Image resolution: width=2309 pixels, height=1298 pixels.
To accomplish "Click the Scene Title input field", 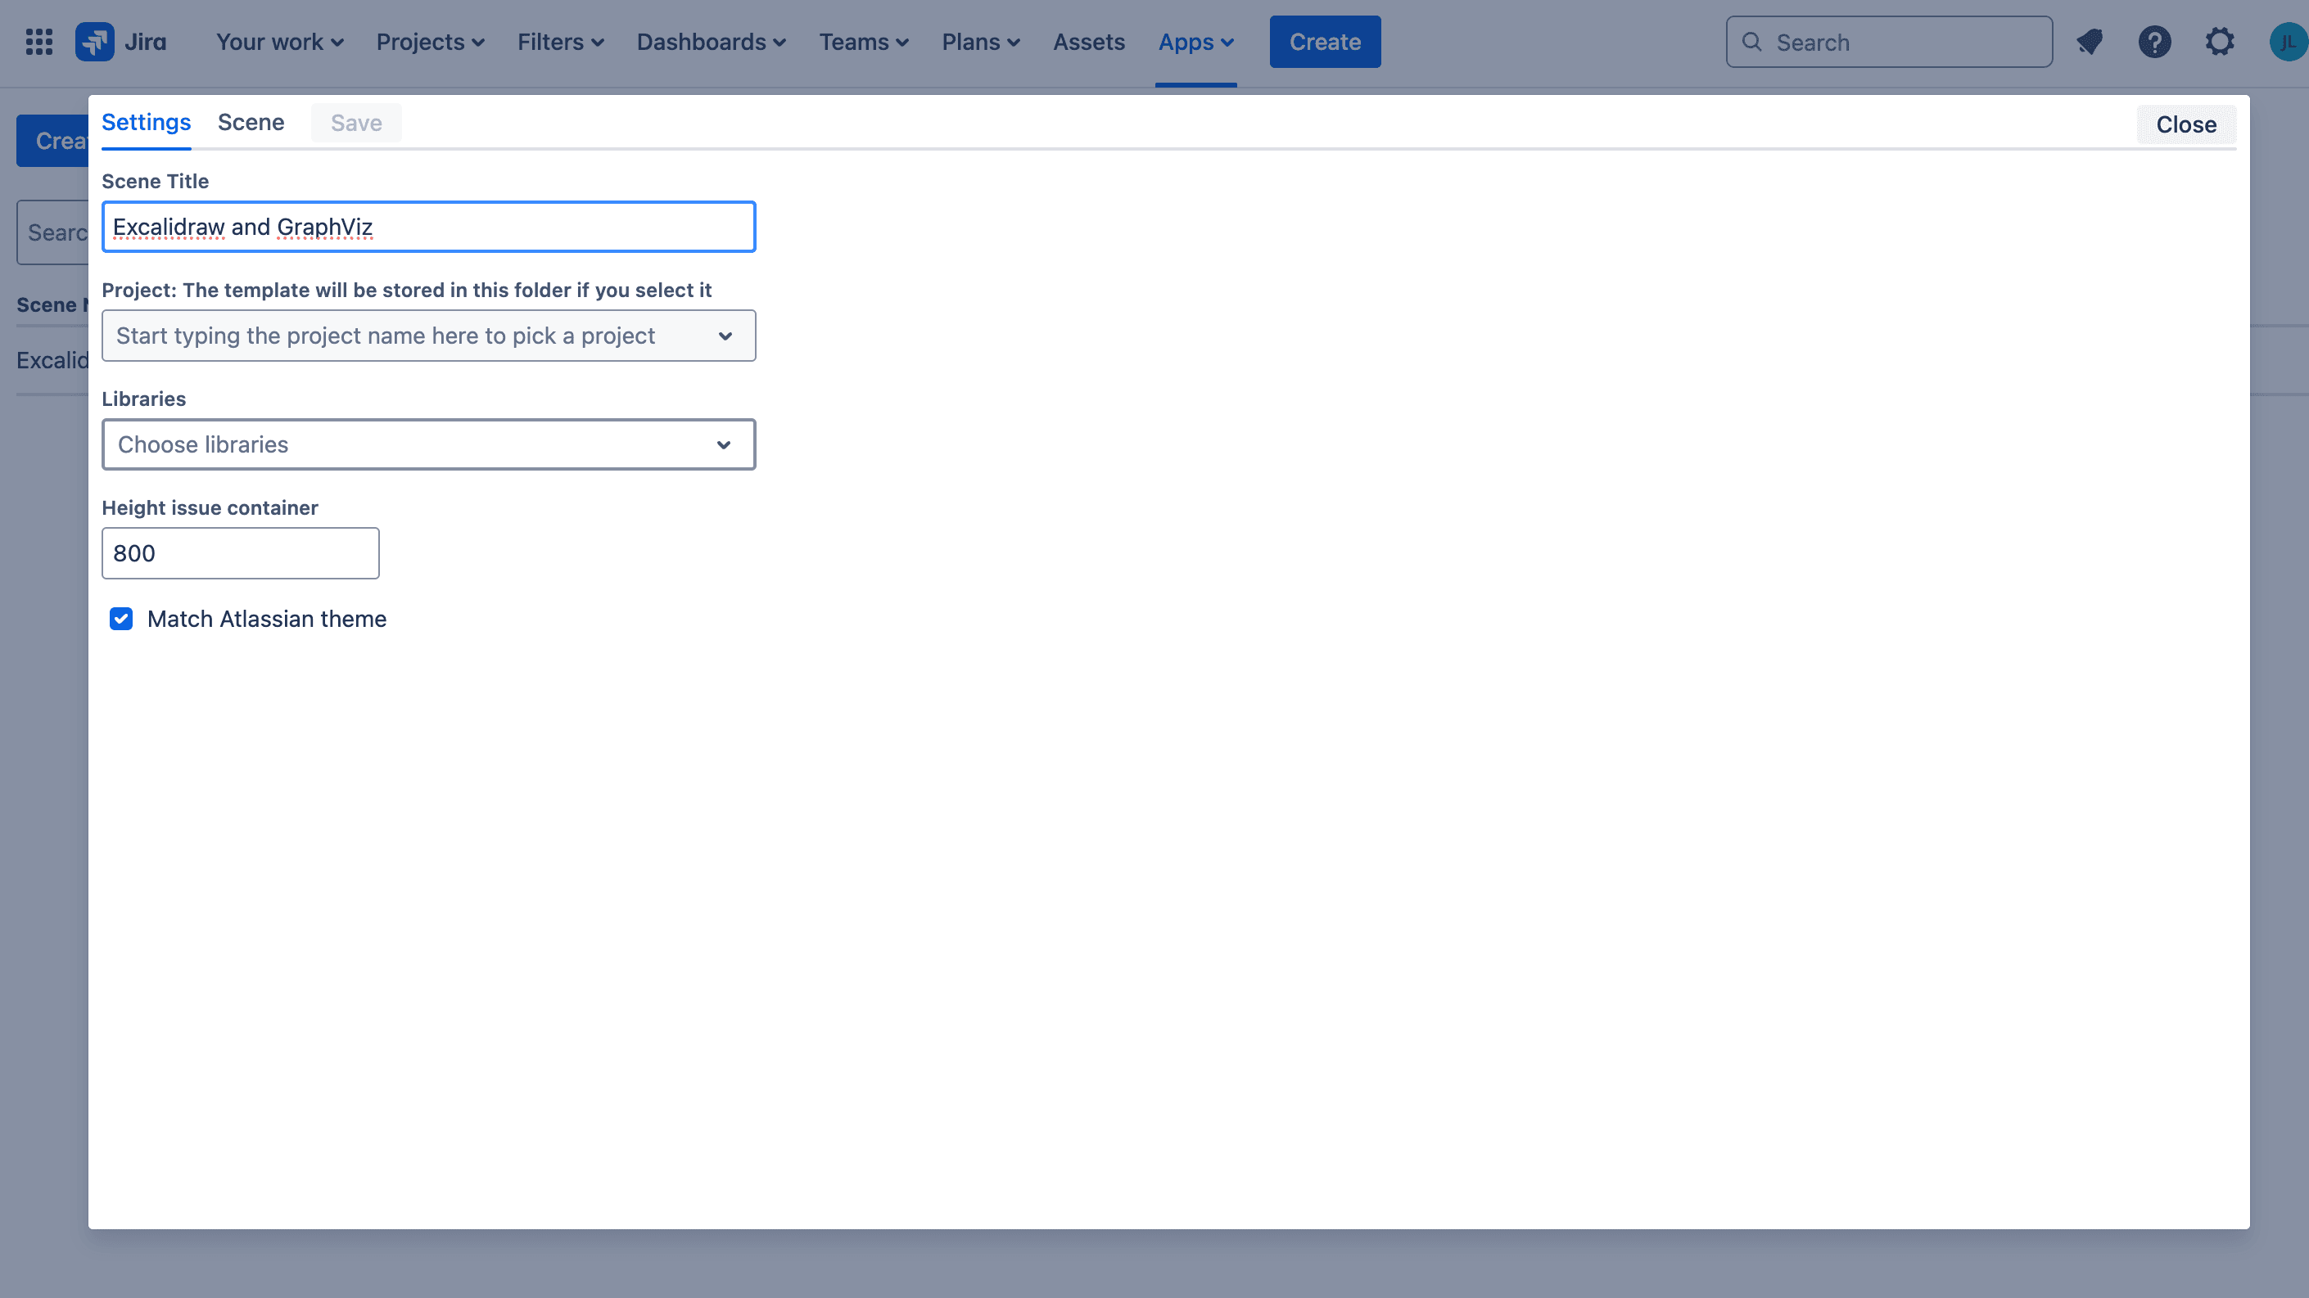I will 428,227.
